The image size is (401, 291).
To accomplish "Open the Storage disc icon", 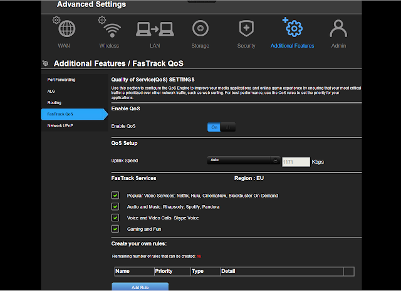I will 200,29.
